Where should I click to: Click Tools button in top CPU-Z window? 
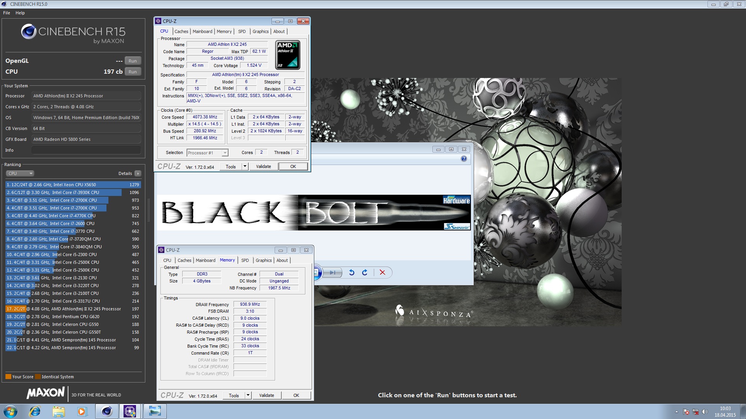click(x=231, y=167)
